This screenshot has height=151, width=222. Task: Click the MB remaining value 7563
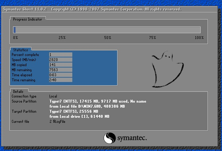[x=61, y=70]
